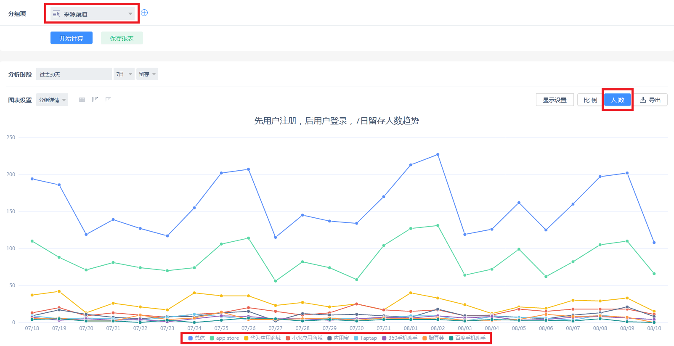Open the 分组详情 chart settings dropdown
674x346 pixels.
[52, 100]
